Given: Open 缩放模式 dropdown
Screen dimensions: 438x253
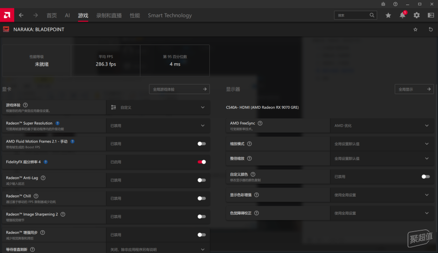Looking at the screenshot, I should (x=382, y=144).
